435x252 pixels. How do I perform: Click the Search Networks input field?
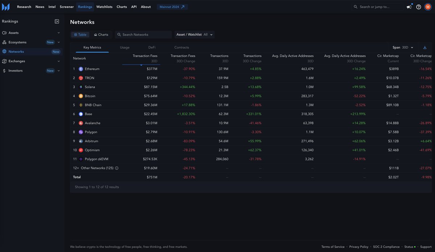pyautogui.click(x=144, y=34)
